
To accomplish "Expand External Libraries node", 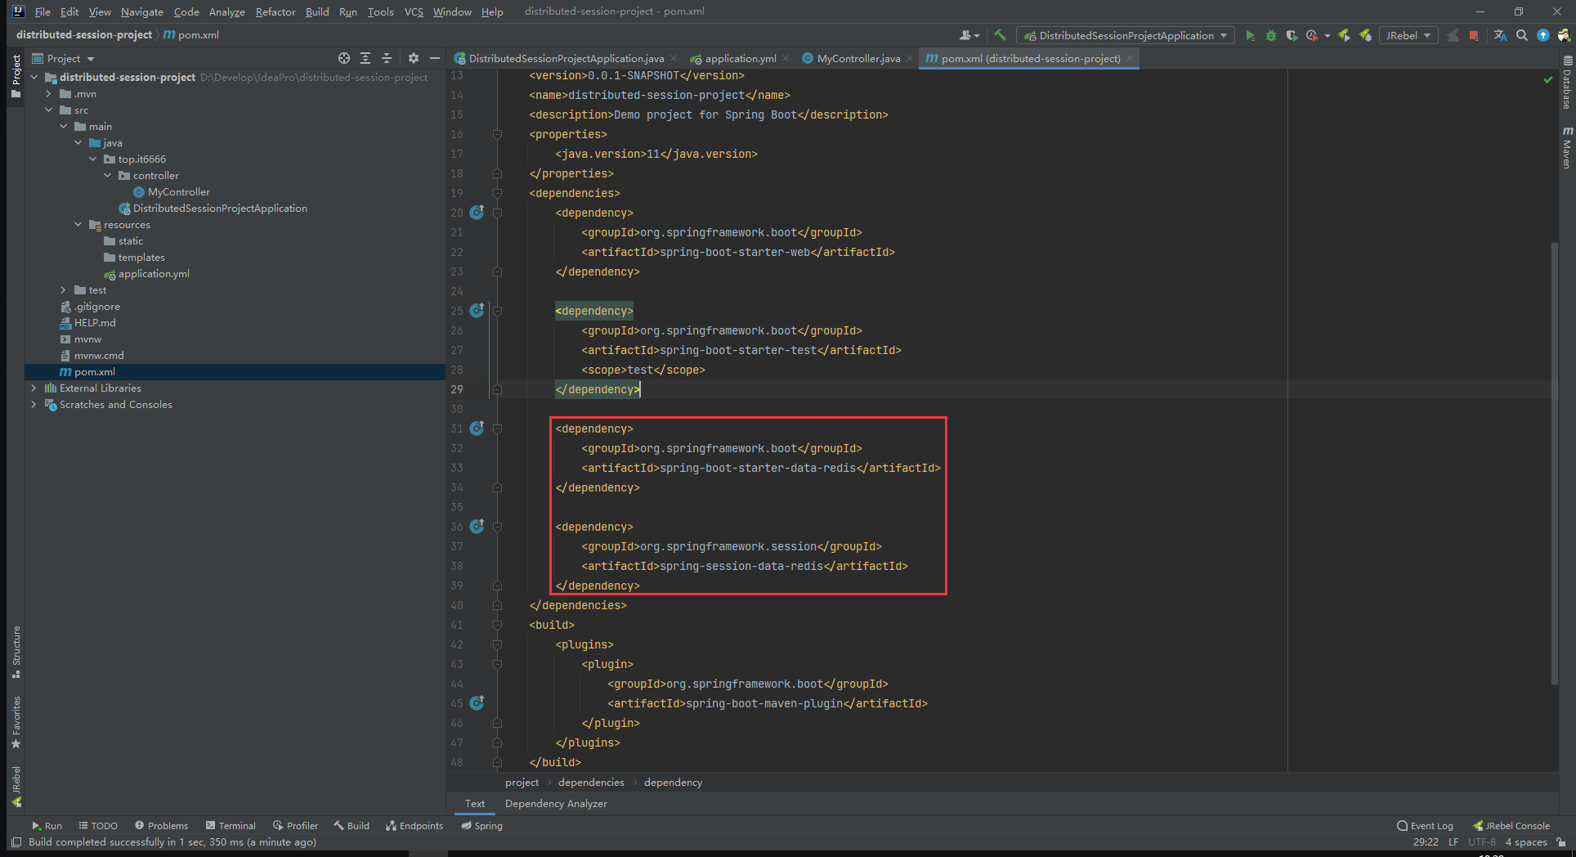I will tap(34, 388).
